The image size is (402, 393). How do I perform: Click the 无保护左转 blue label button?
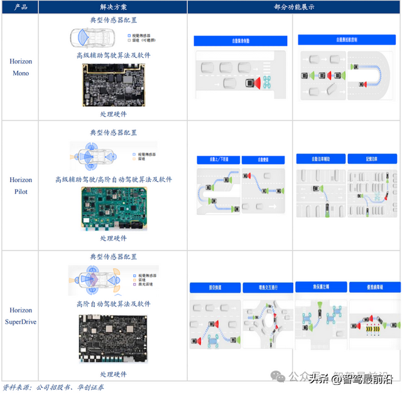[321, 287]
